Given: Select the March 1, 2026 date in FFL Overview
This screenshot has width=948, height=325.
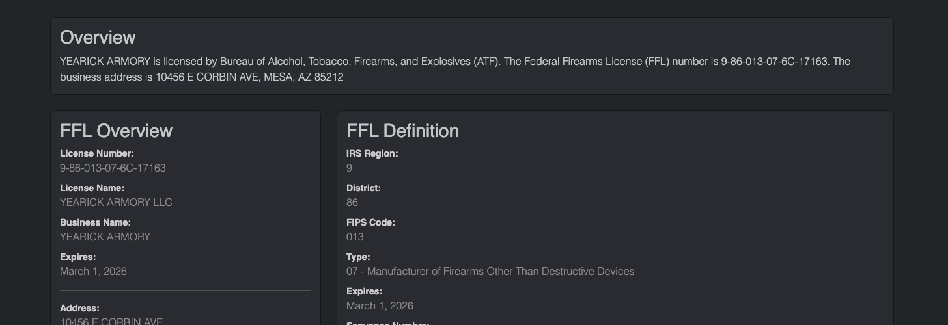Looking at the screenshot, I should click(93, 272).
